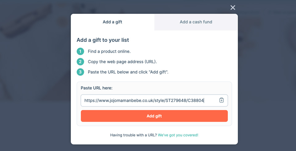Click the step 3 number badge
Screen dimensions: 296x151
80,72
